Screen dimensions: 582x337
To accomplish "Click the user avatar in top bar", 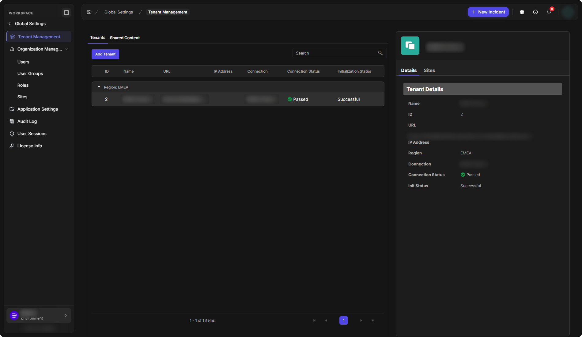I will click(x=568, y=12).
